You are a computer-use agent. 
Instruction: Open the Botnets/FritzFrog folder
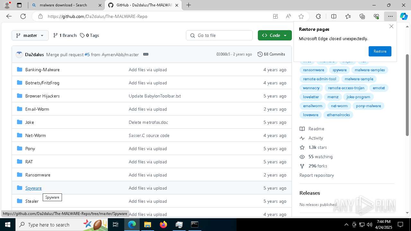coord(42,83)
